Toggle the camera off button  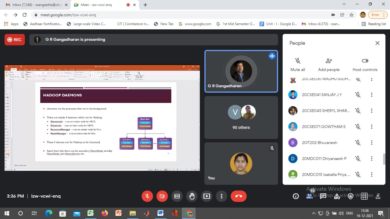(x=162, y=196)
